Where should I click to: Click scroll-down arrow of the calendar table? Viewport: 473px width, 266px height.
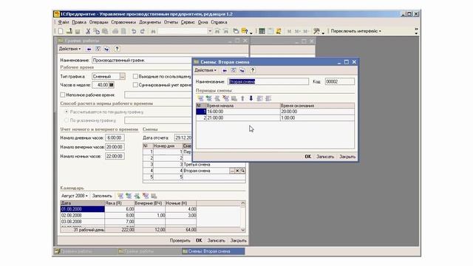pyautogui.click(x=243, y=230)
